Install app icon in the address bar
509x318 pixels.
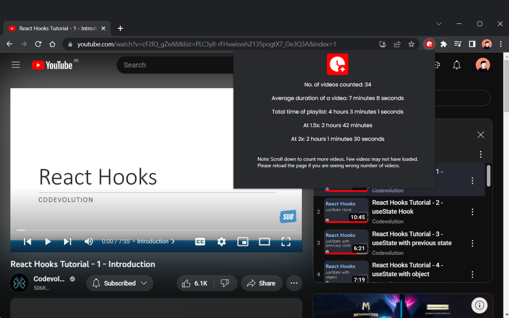coord(383,44)
